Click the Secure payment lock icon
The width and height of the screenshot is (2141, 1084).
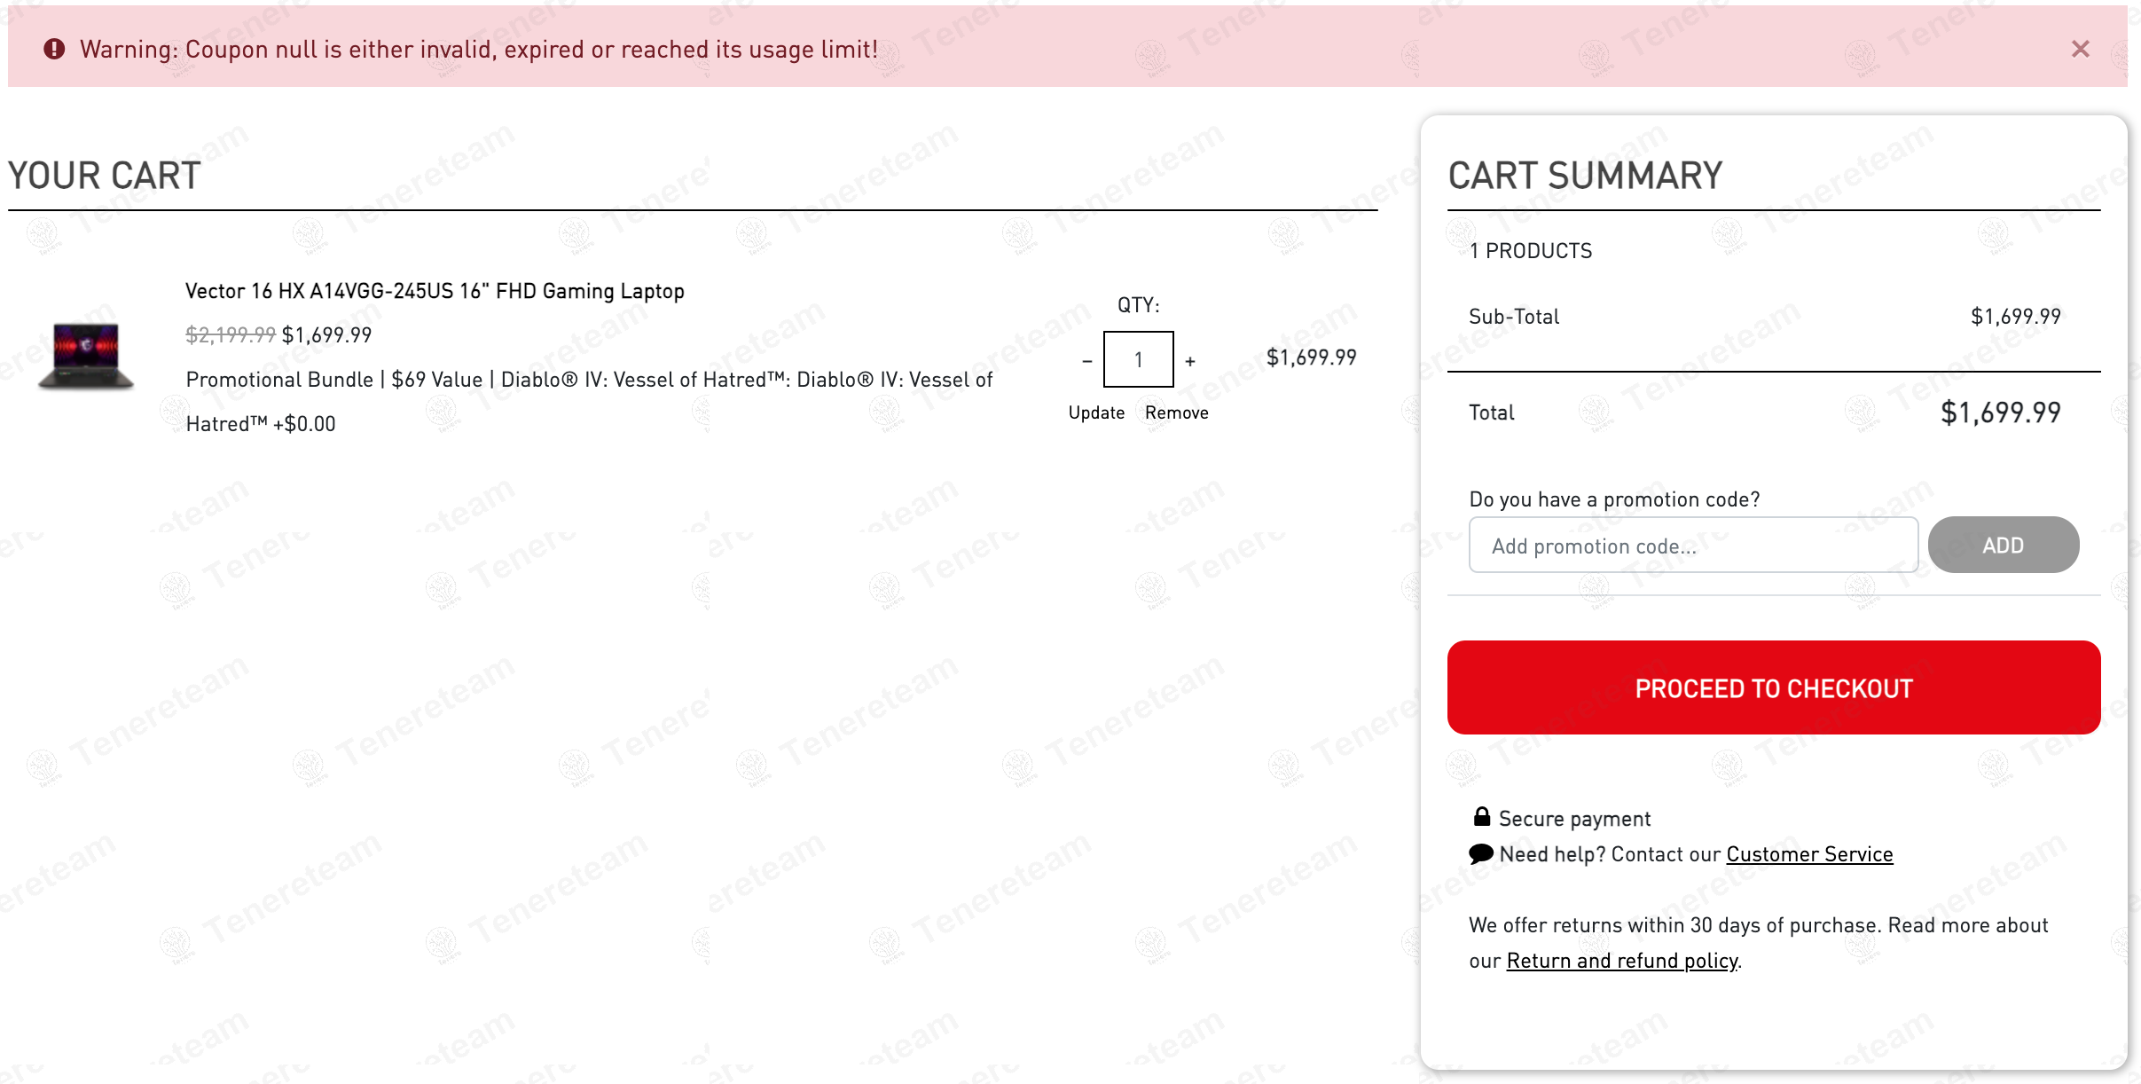[x=1481, y=817]
